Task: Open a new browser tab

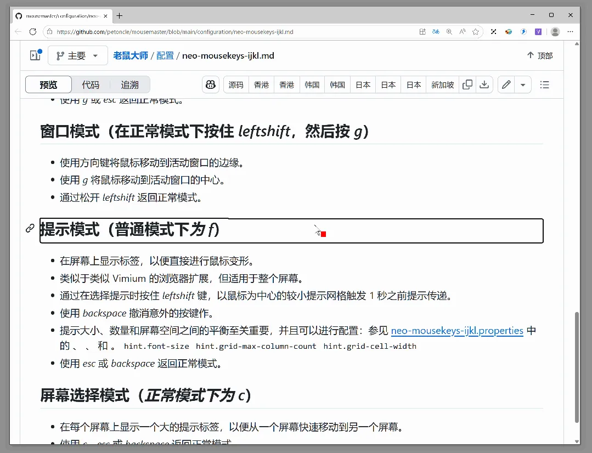Action: click(120, 15)
